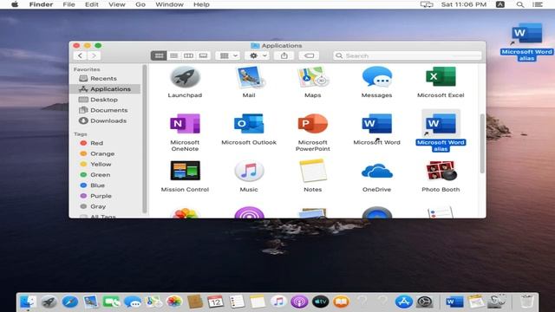Open the Launchpad app icon in Applications

click(185, 77)
